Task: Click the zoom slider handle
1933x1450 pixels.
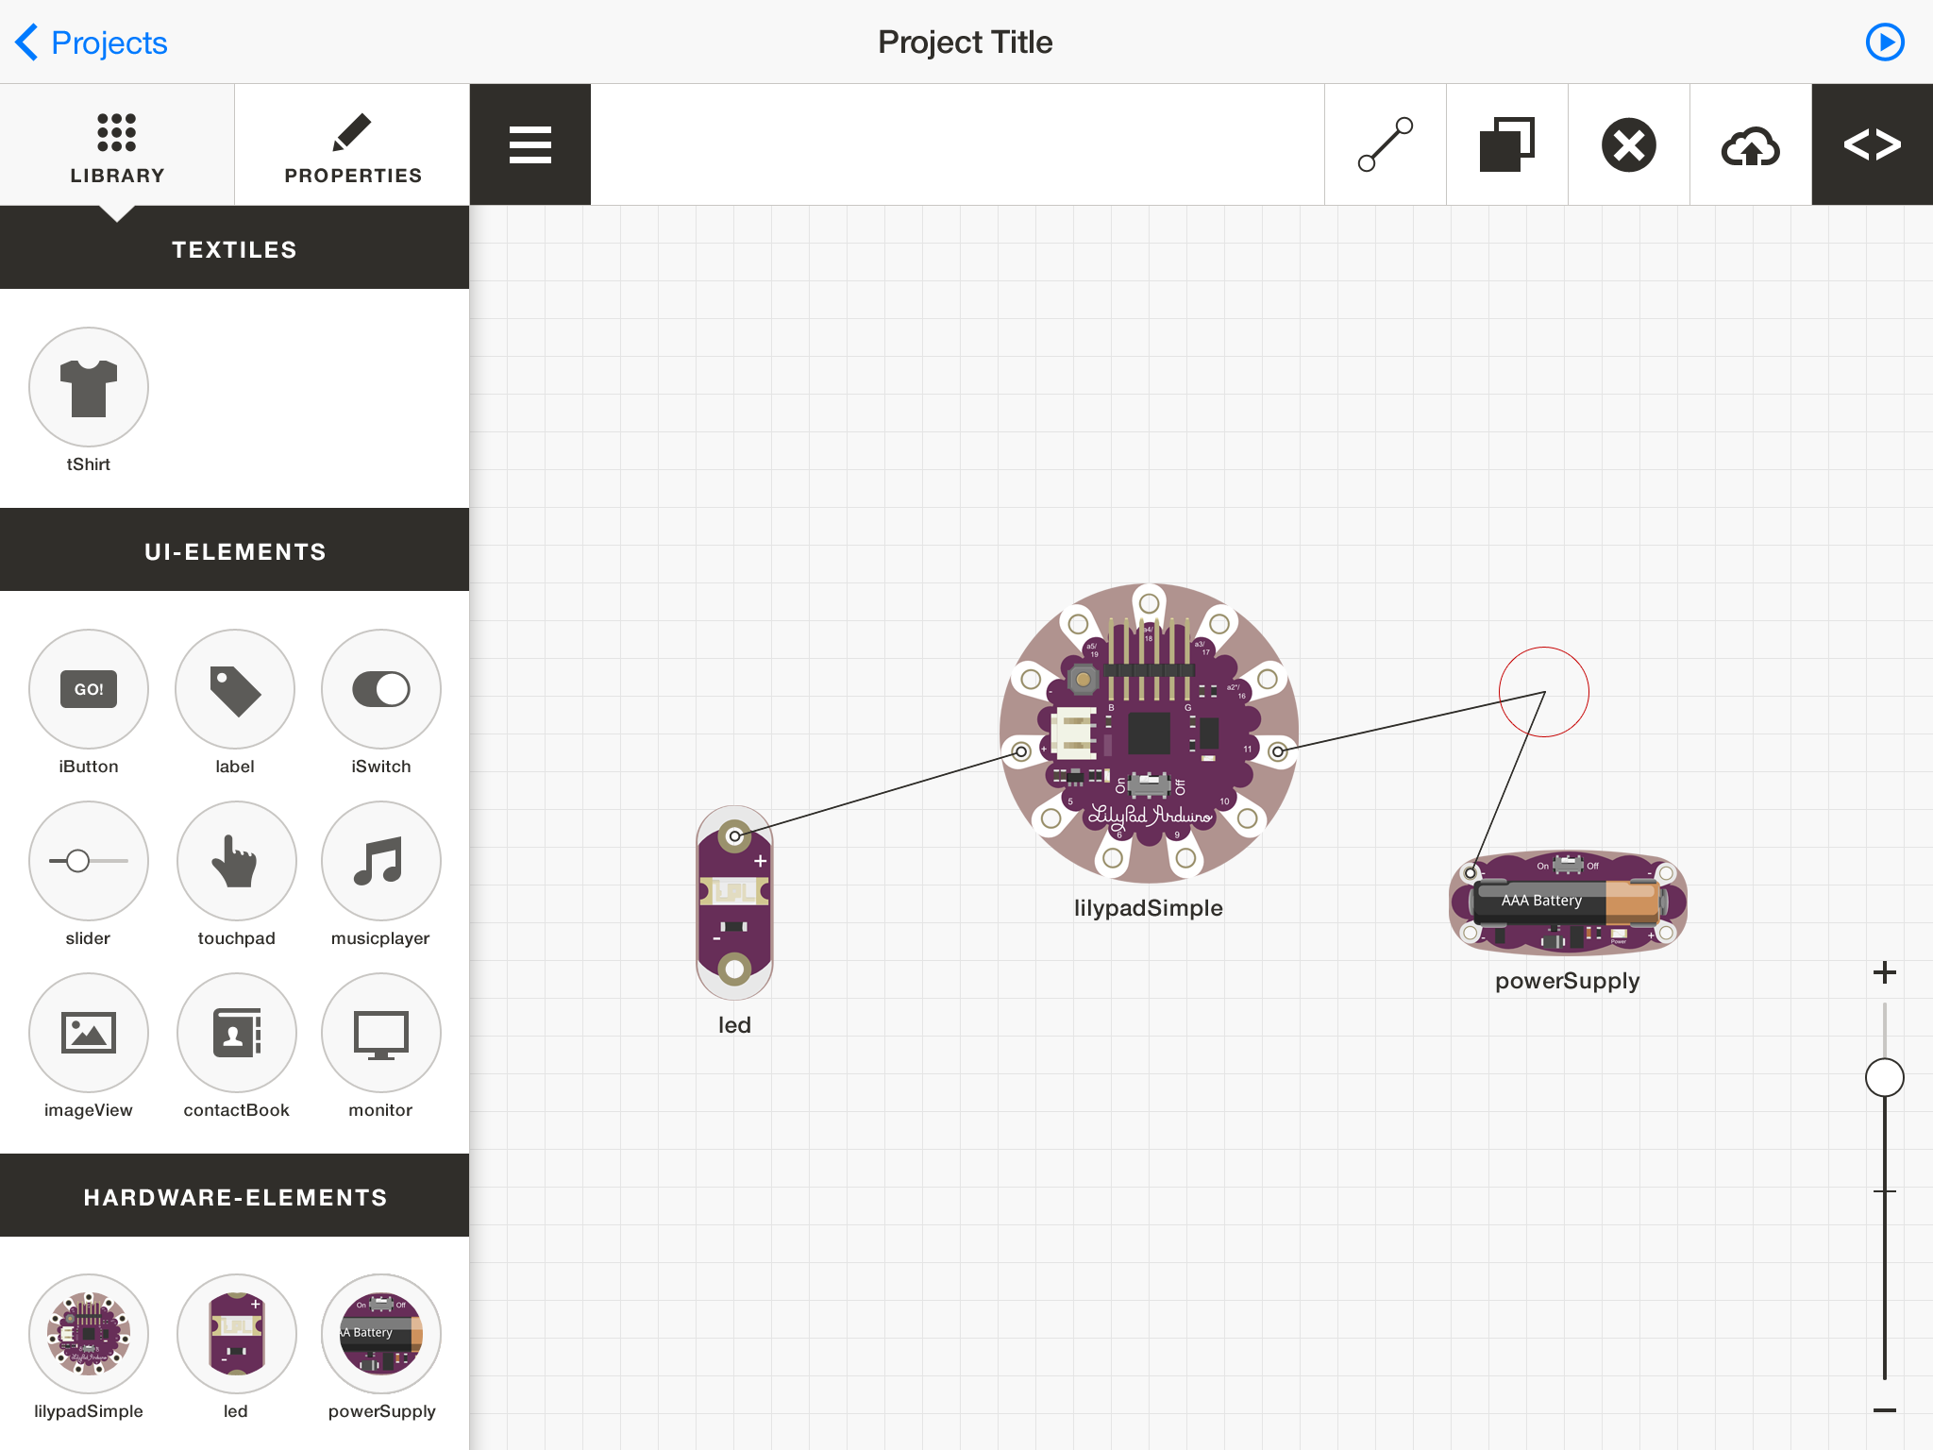Action: pos(1884,1077)
